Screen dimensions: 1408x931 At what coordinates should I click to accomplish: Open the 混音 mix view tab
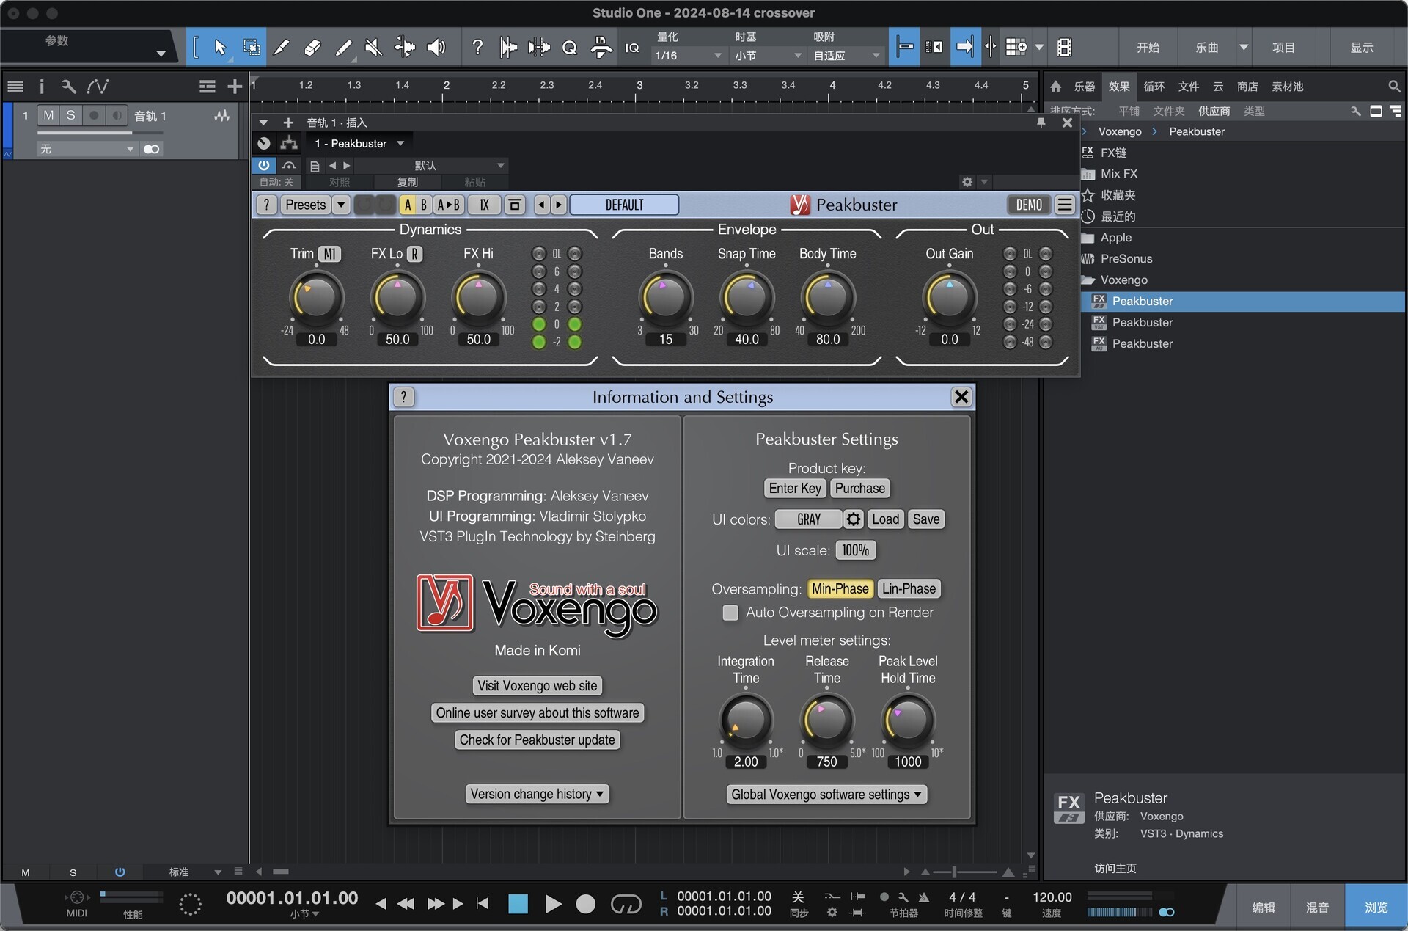(1317, 908)
